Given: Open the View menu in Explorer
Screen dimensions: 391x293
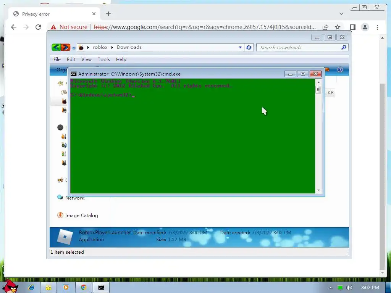Looking at the screenshot, I should point(86,59).
